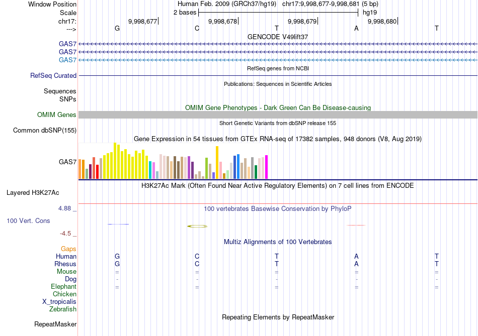Click the hg19 label right of scale bar
Screen dimensions: 478x336
(x=370, y=13)
